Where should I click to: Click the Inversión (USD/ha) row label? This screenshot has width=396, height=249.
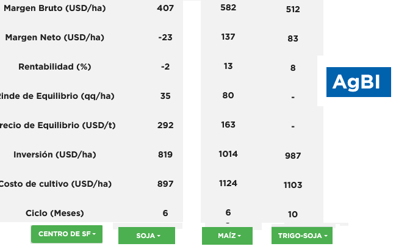(54, 154)
